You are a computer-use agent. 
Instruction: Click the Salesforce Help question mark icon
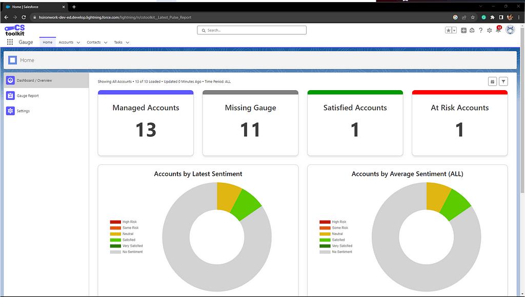tap(480, 30)
